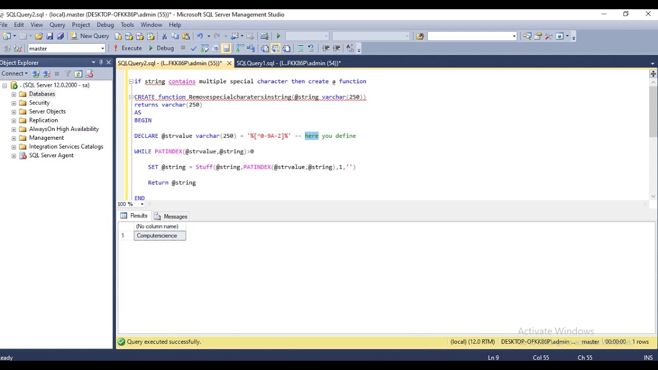Open the Tools menu
This screenshot has width=658, height=370.
click(127, 25)
